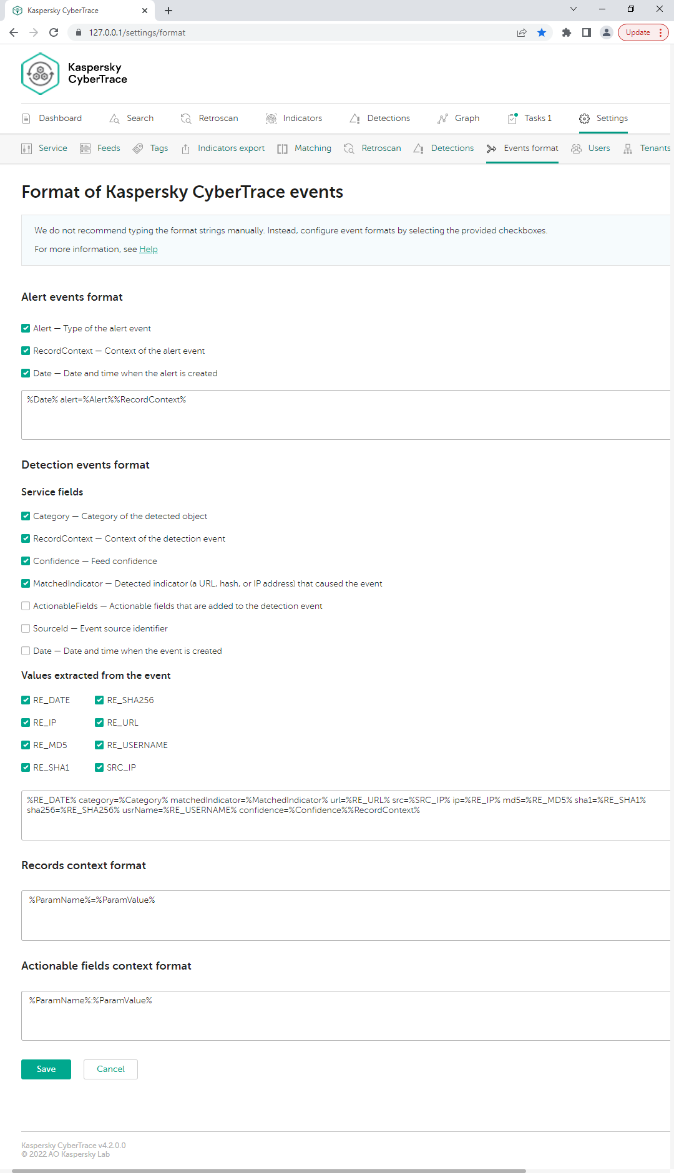
Task: Open the Tasks icon with notification dot
Action: point(512,119)
